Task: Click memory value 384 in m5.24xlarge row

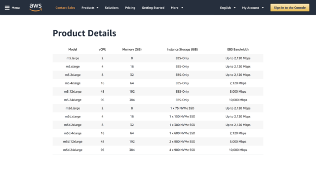Action: pyautogui.click(x=132, y=100)
